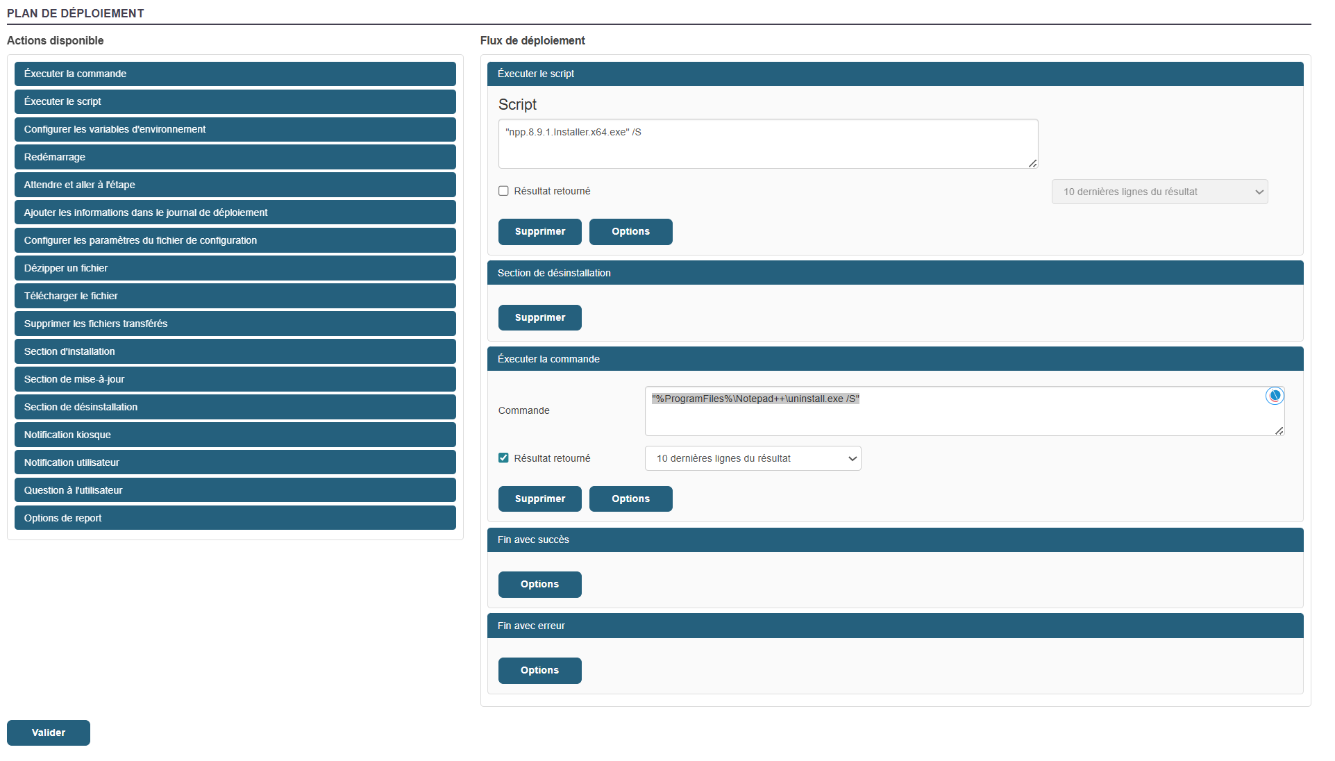Add the Télécharger le fichier action
This screenshot has height=761, width=1335.
click(235, 296)
